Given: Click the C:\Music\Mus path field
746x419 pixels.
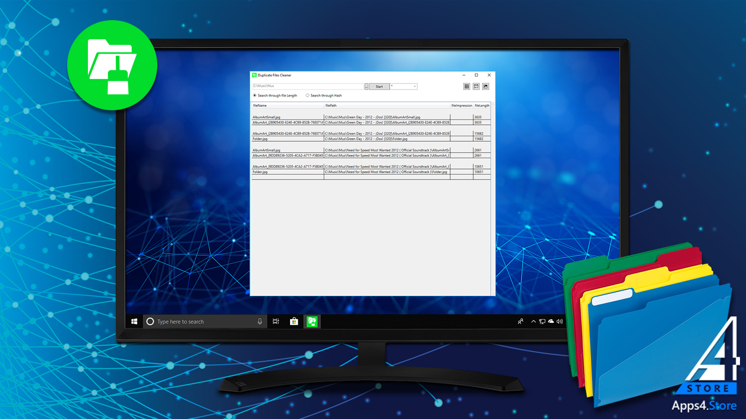Looking at the screenshot, I should (x=308, y=86).
